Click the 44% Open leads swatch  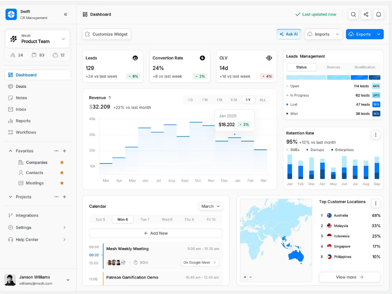tap(376, 86)
